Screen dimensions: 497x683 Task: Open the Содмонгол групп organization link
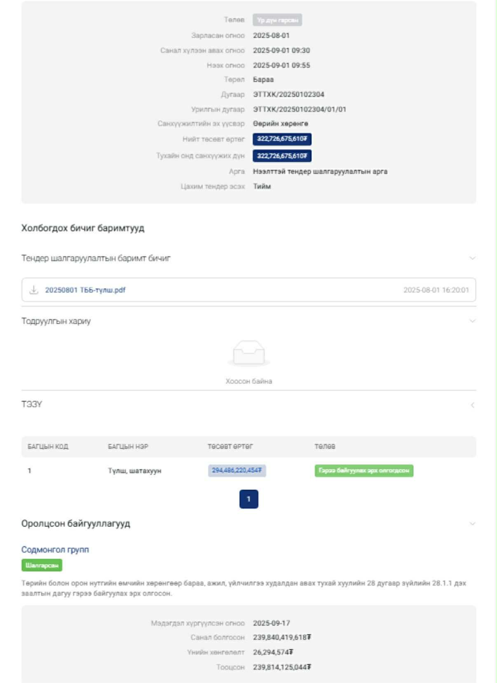pos(55,550)
